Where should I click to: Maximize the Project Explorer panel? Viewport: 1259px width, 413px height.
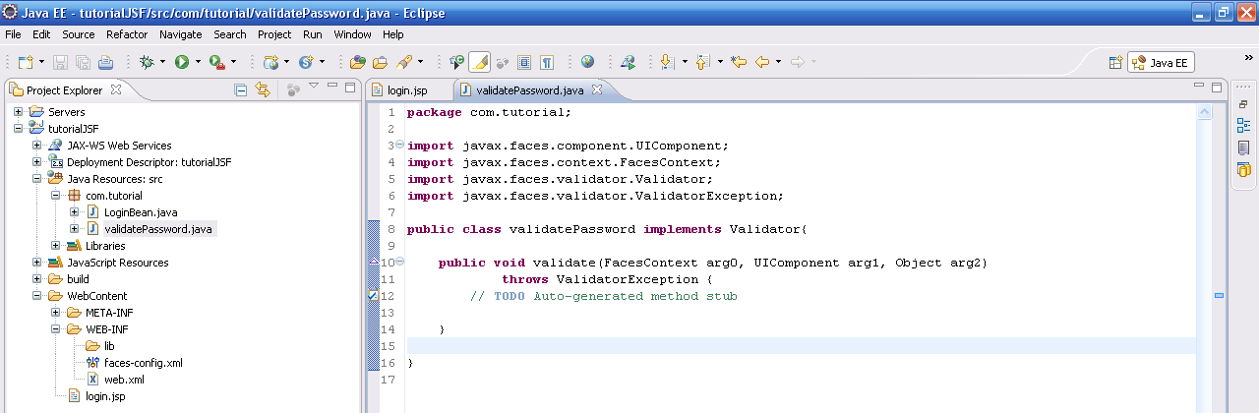click(350, 88)
